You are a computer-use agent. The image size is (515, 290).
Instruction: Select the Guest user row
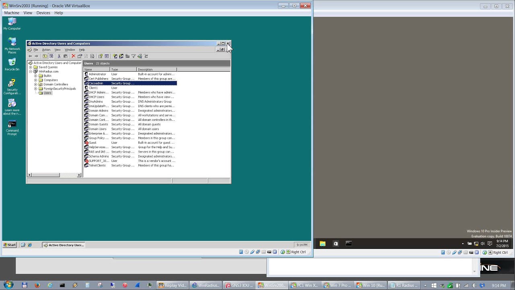click(130, 143)
